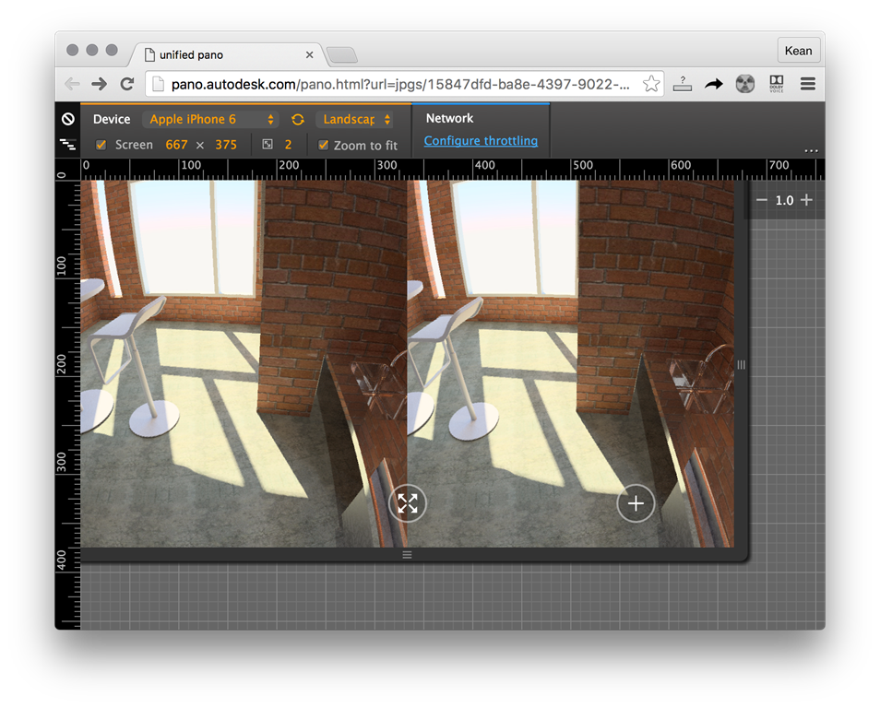Open the Landscape orientation dropdown
This screenshot has width=880, height=708.
coord(355,120)
